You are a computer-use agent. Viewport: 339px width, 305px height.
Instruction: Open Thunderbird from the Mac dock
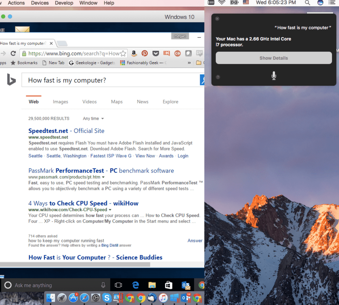[x=152, y=298]
